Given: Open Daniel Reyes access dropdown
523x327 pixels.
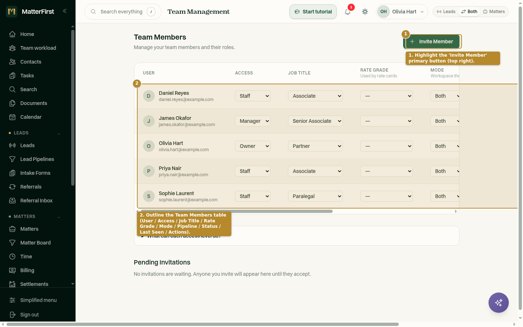Looking at the screenshot, I should click(x=253, y=96).
